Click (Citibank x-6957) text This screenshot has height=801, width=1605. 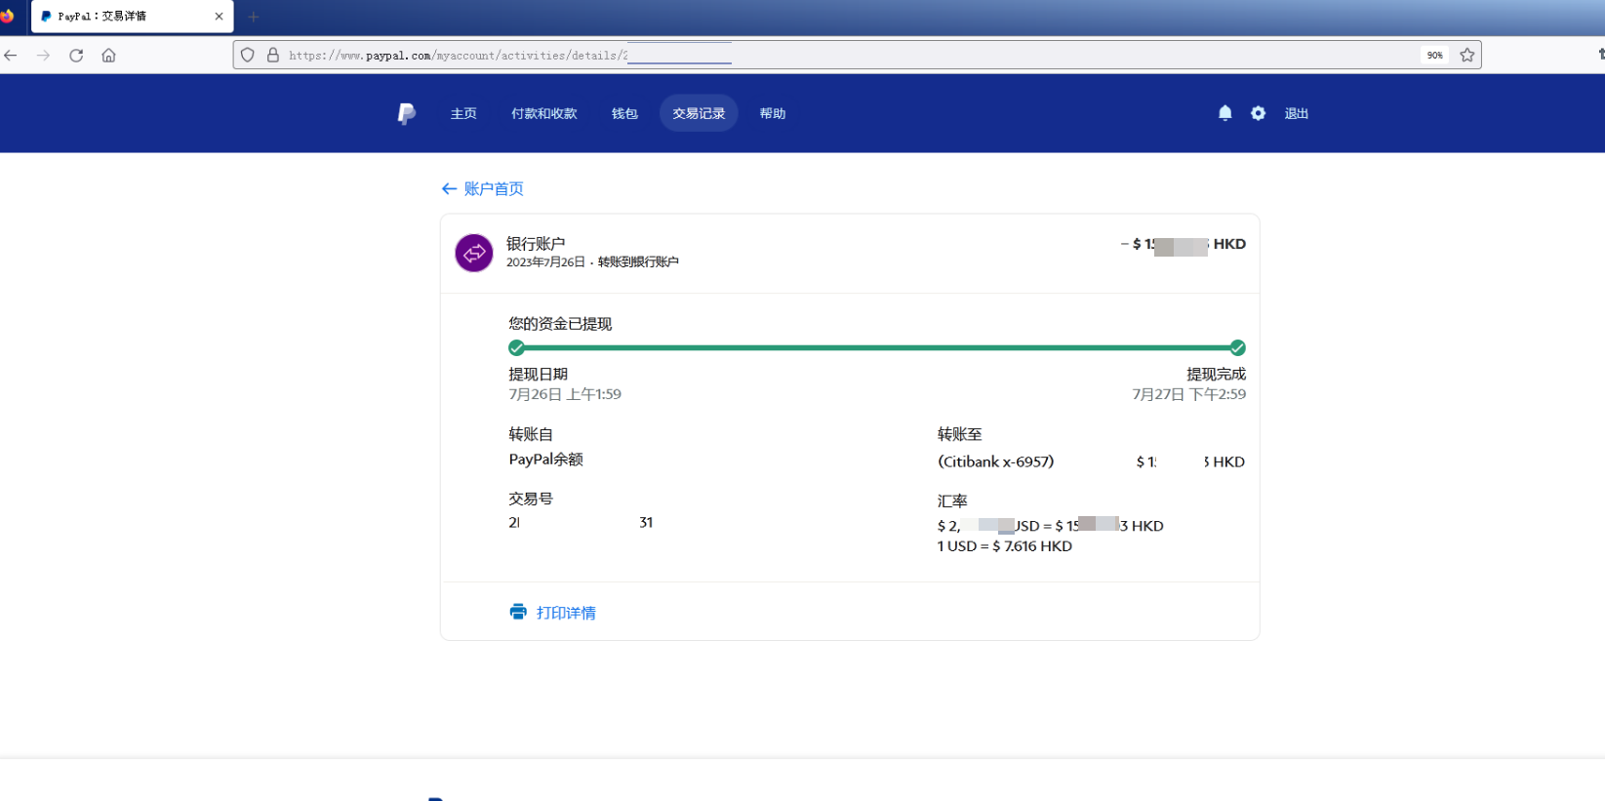[996, 461]
